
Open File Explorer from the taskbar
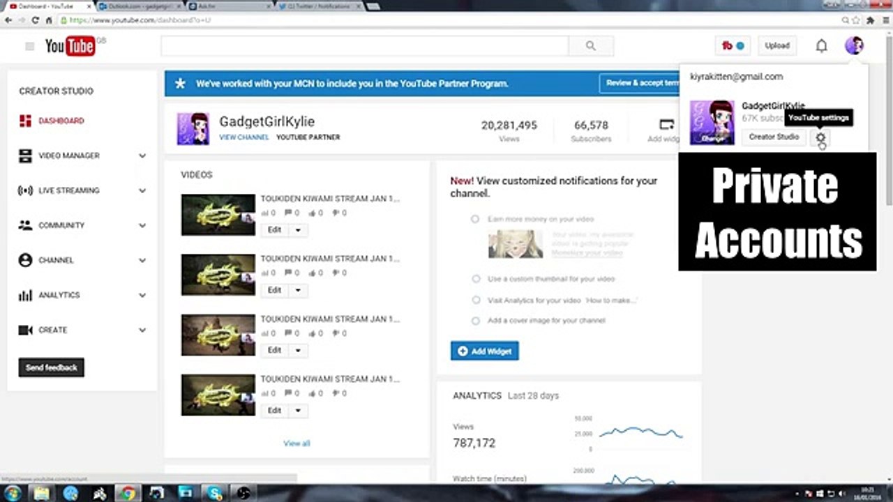42,494
